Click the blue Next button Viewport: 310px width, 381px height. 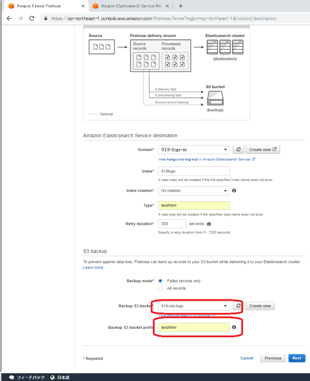point(297,358)
